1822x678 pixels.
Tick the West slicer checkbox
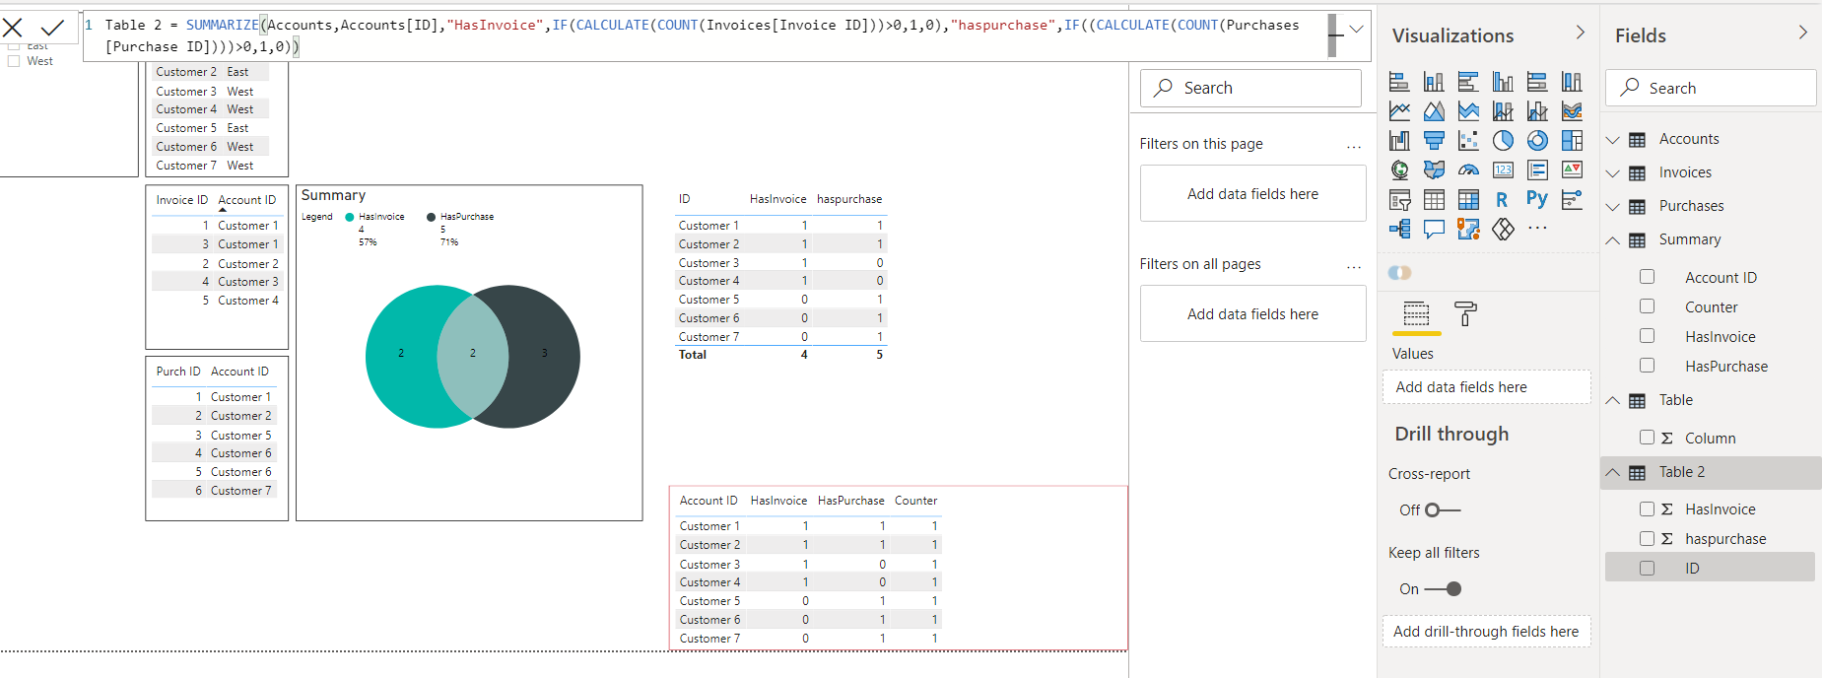coord(14,61)
